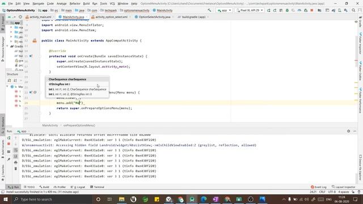Open the Pixel XL API 29 device dropdown
Viewport: 363px width, 204px height.
click(x=250, y=10)
